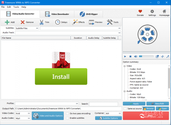The image size is (171, 125).
Task: Open the Tools menu in the menu bar
Action: 16,7
